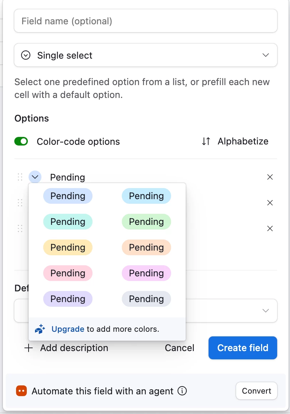Click the Alphabetize sort arrows icon
Image resolution: width=290 pixels, height=414 pixels.
click(x=206, y=141)
